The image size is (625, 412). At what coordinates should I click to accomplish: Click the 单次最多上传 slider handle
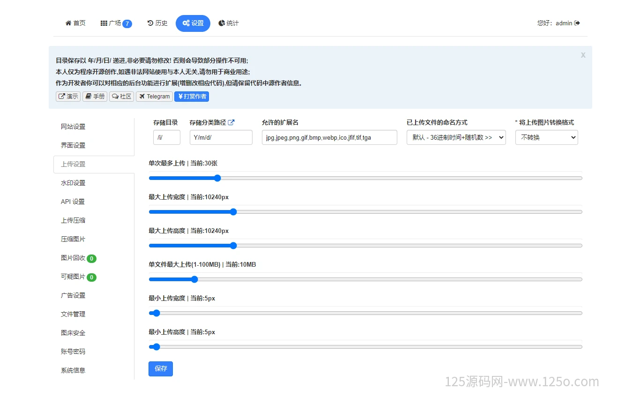click(x=217, y=178)
